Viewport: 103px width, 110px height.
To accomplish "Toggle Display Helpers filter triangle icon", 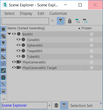I will coord(3,57).
